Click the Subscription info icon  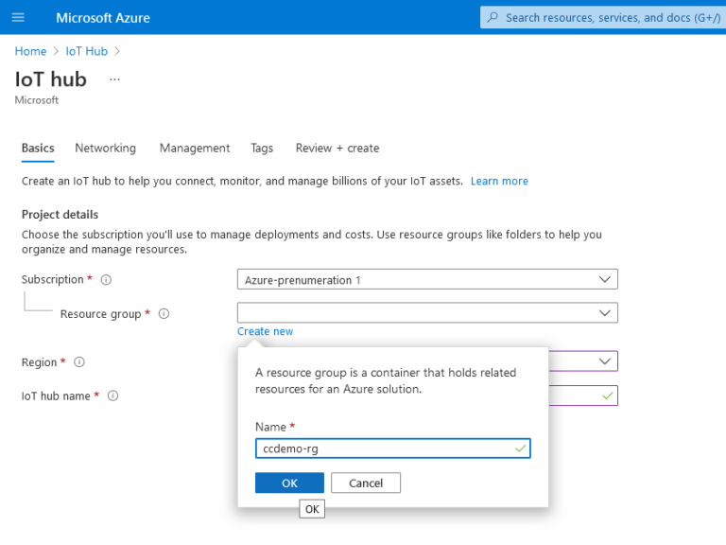pyautogui.click(x=106, y=280)
